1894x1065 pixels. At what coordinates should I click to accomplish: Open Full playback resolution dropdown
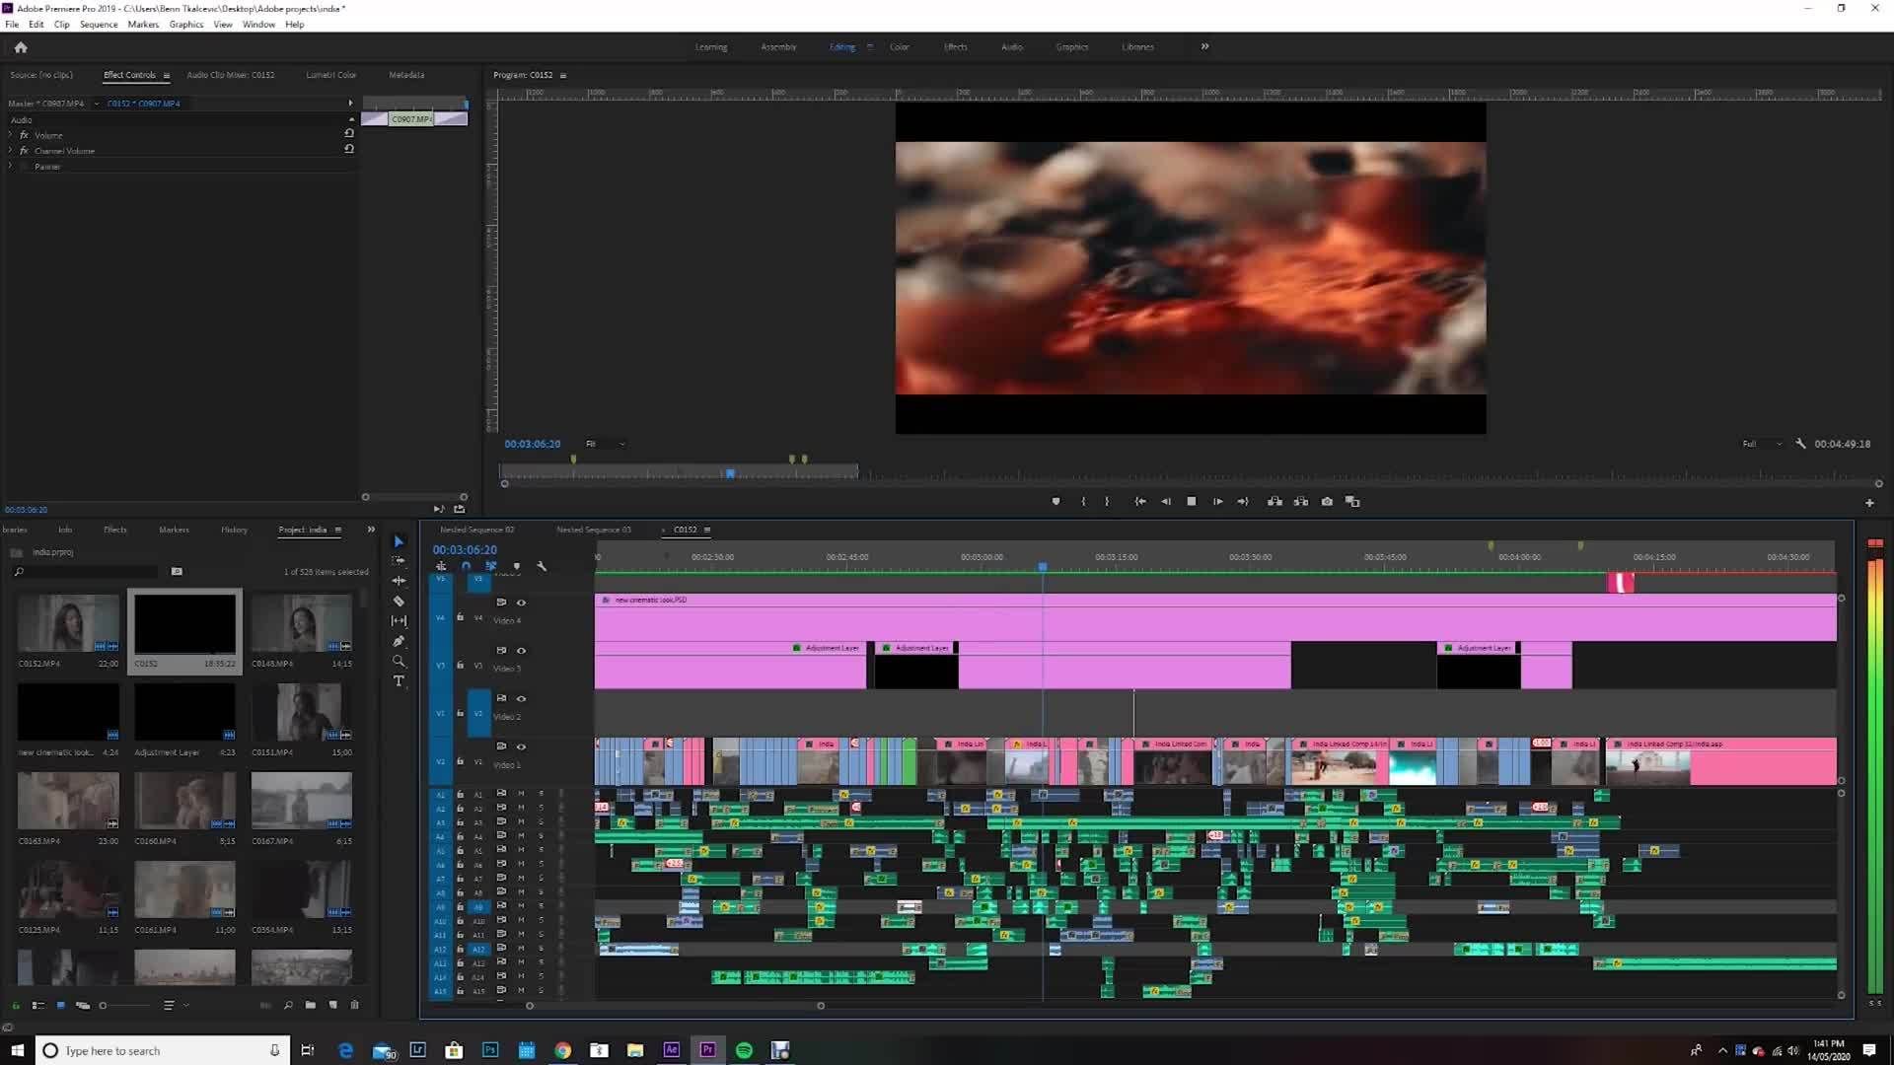1762,445
